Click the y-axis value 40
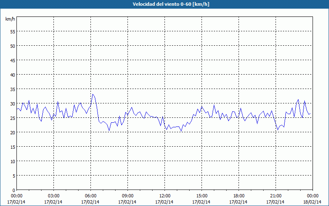 click(13, 75)
